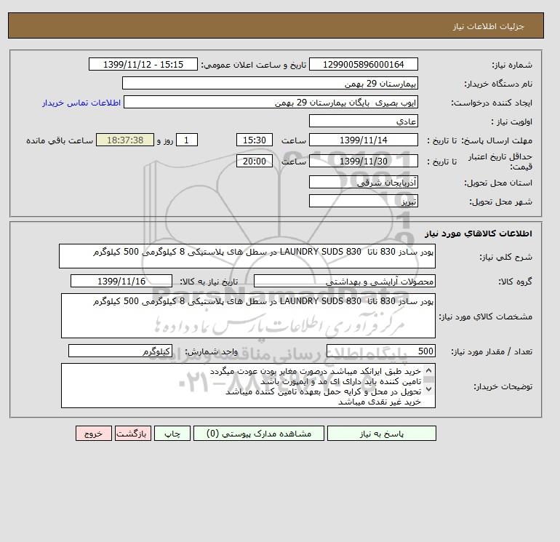Select the need number field 1299005896000164
The width and height of the screenshot is (560, 542).
tap(363, 64)
